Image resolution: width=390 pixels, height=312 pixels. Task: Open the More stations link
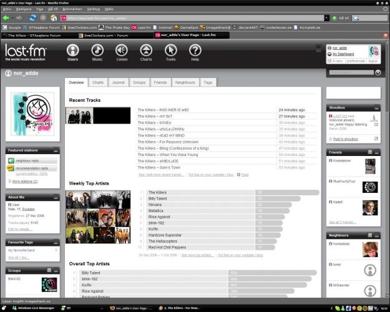pos(25,182)
